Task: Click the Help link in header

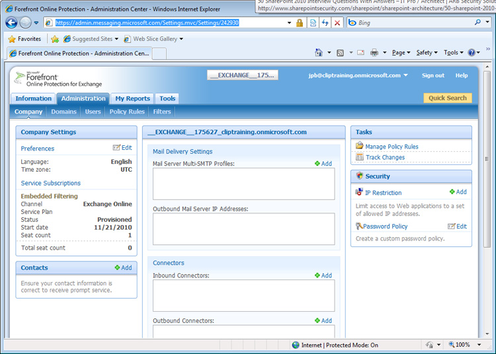Action: [x=462, y=75]
